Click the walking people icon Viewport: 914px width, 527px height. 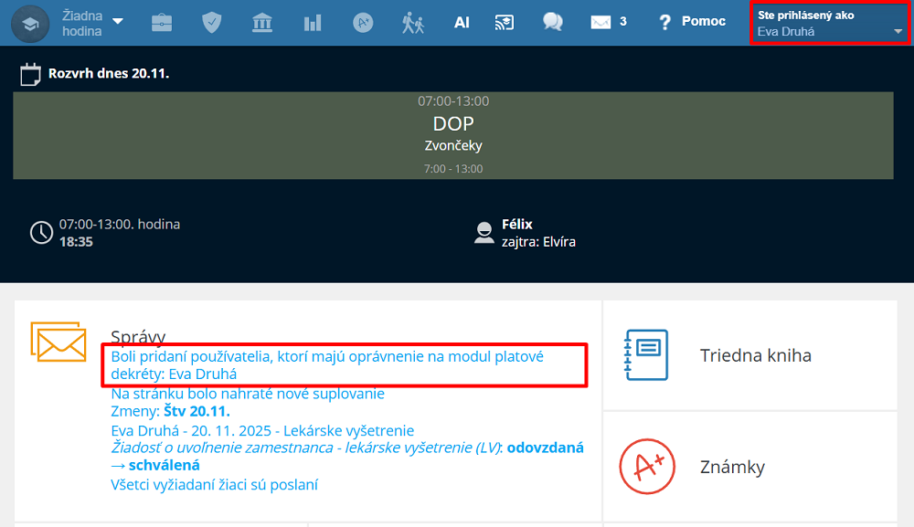413,23
